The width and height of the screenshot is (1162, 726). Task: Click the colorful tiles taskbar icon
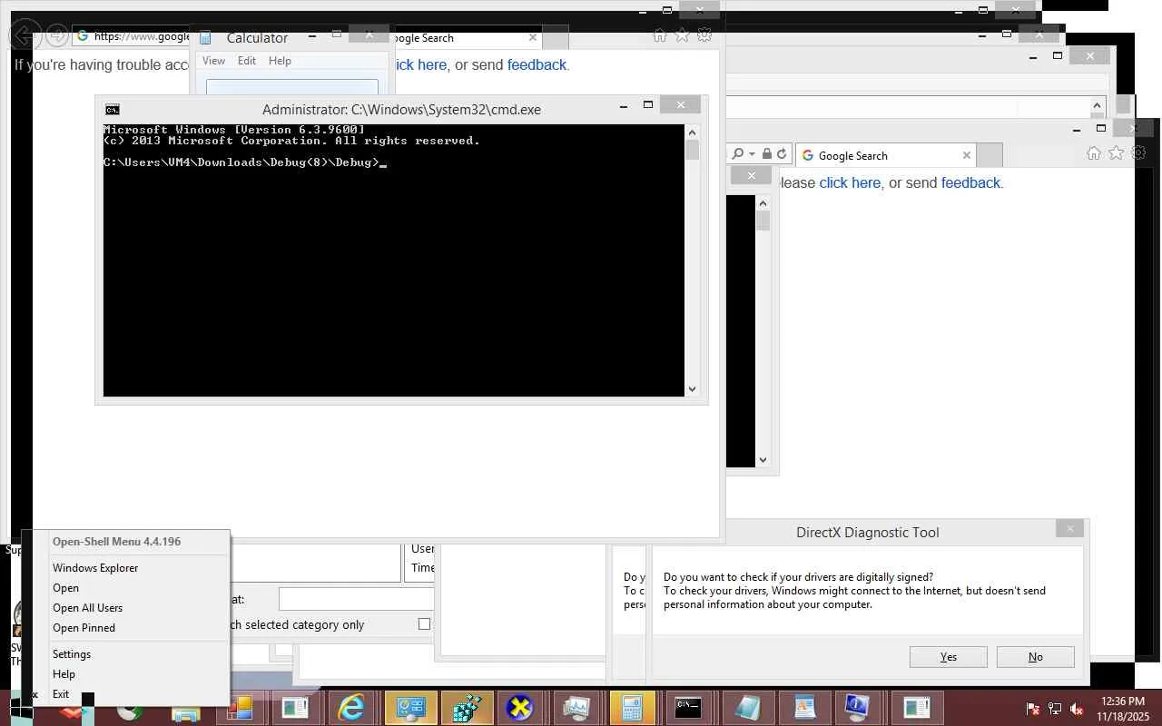click(x=240, y=707)
